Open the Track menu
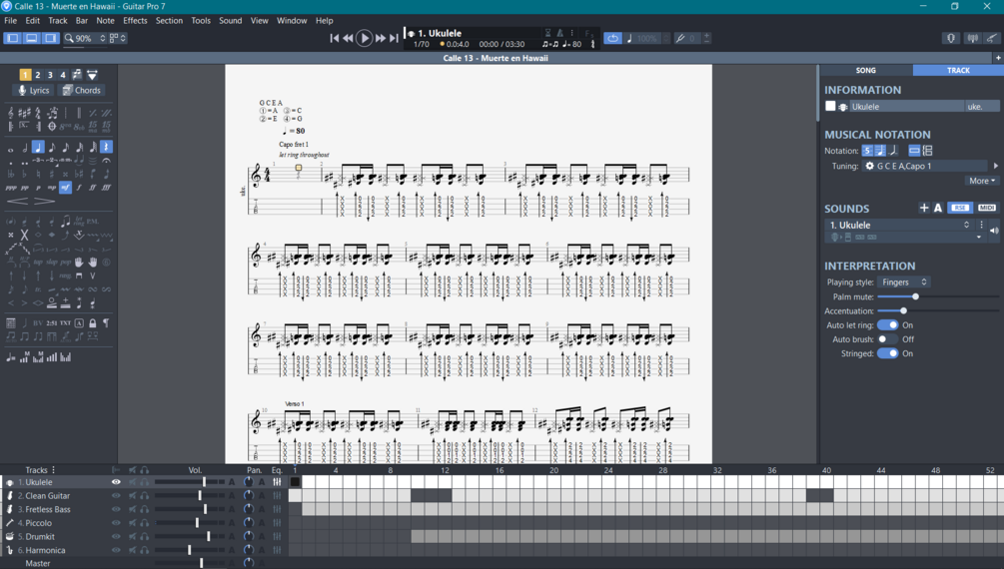 coord(58,21)
